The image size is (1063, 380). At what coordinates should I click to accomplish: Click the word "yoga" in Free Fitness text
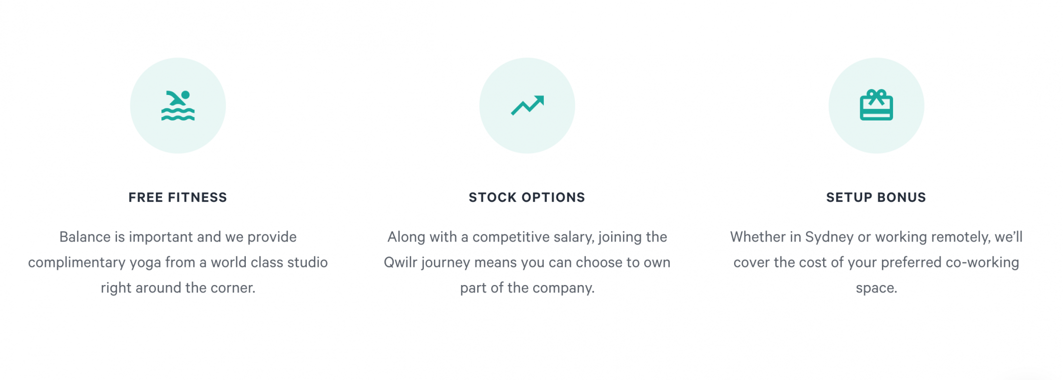coord(145,263)
